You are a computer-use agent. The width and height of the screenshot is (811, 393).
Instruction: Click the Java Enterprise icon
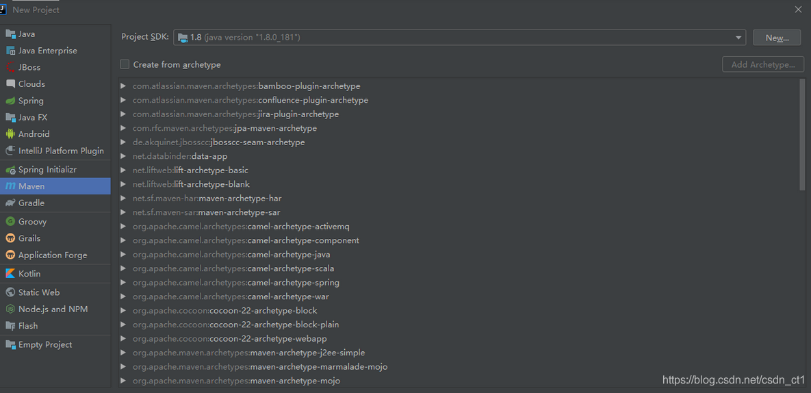[10, 51]
